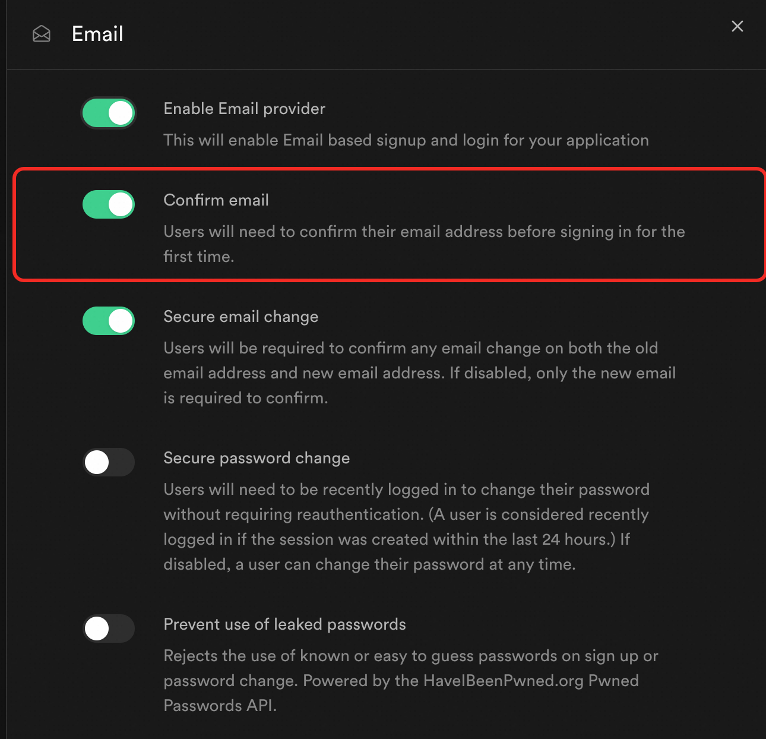Enable the Secure password change toggle
766x739 pixels.
coord(109,462)
